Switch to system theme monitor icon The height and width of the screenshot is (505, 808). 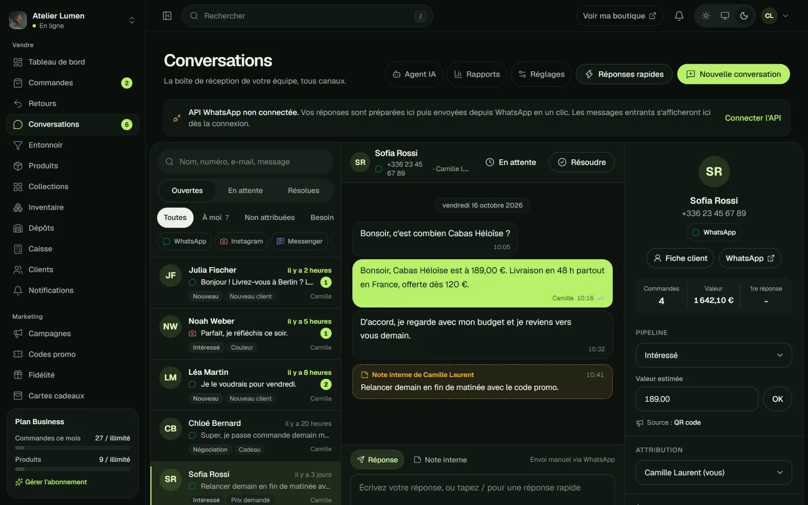tap(725, 16)
